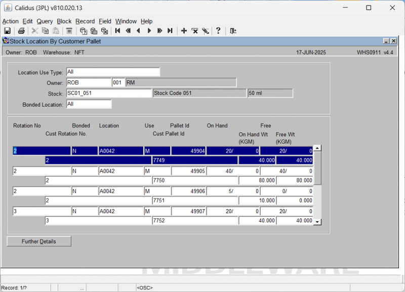Close the Stock Location By Customer Pallet form
405x292 pixels.
tap(393, 41)
